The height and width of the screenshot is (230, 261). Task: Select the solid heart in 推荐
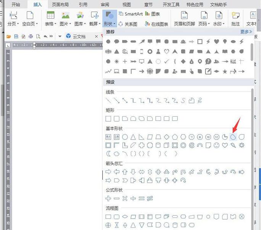coord(216,42)
